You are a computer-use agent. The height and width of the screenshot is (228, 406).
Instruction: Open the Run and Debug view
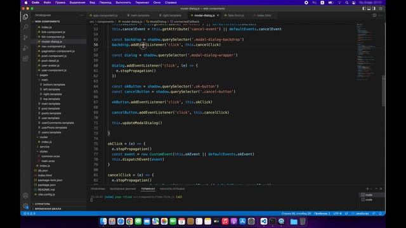(x=25, y=48)
